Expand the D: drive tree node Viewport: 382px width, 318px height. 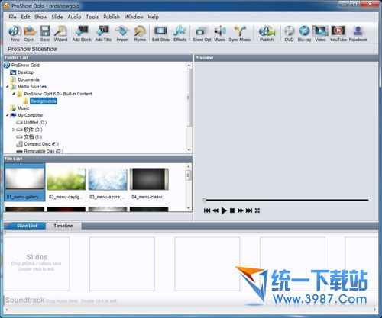14,130
